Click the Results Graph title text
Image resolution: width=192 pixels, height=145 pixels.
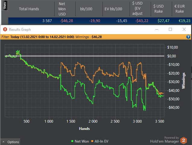20,30
